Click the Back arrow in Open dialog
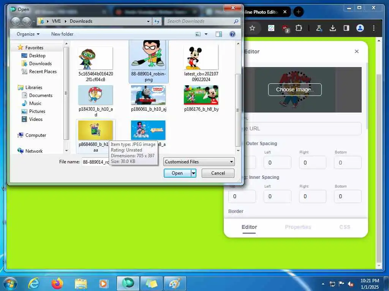 [16, 21]
